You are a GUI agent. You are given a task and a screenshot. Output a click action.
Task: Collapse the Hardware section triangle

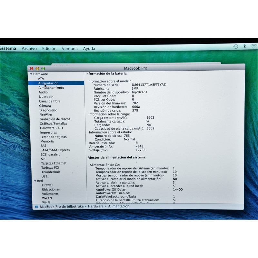coord(31,74)
